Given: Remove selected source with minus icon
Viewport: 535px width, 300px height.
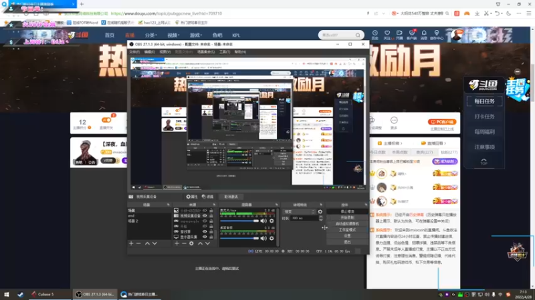Looking at the screenshot, I should [185, 243].
